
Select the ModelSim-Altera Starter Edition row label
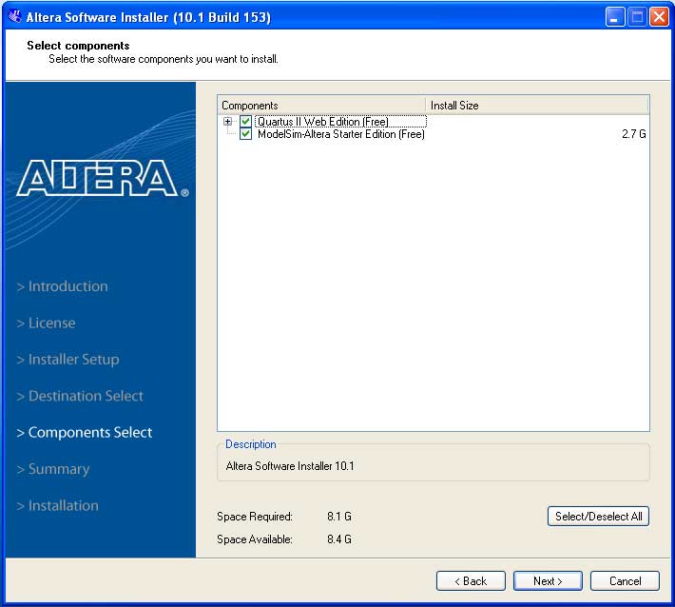[x=340, y=135]
